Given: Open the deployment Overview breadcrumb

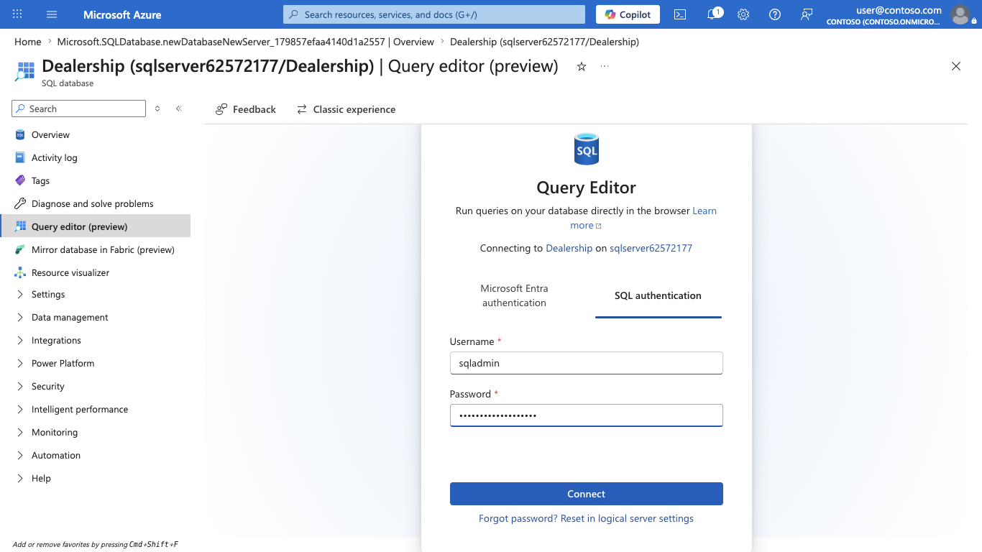Looking at the screenshot, I should click(245, 42).
